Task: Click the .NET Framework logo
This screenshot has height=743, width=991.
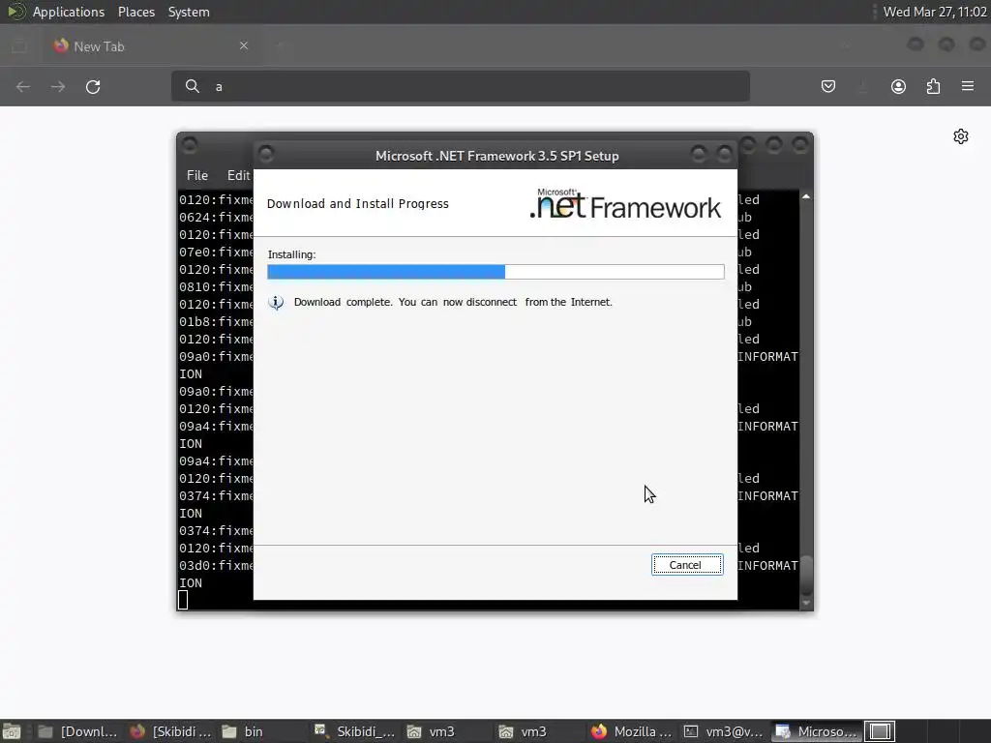Action: coord(625,203)
